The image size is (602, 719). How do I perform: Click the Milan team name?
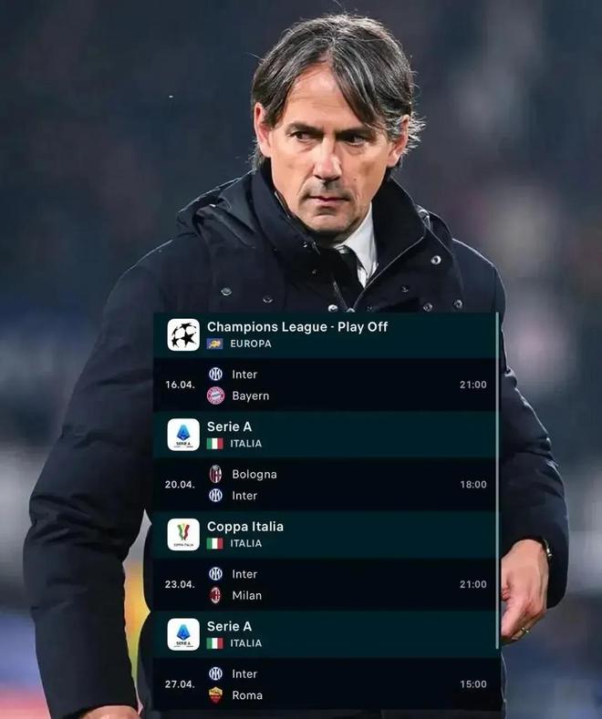coord(247,596)
